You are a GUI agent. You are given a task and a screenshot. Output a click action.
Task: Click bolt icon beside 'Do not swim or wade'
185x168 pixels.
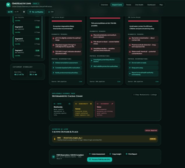point(130,63)
